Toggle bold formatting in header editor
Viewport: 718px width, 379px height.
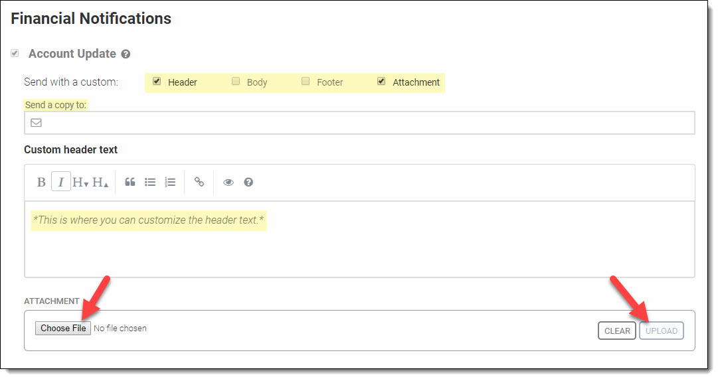(x=41, y=183)
